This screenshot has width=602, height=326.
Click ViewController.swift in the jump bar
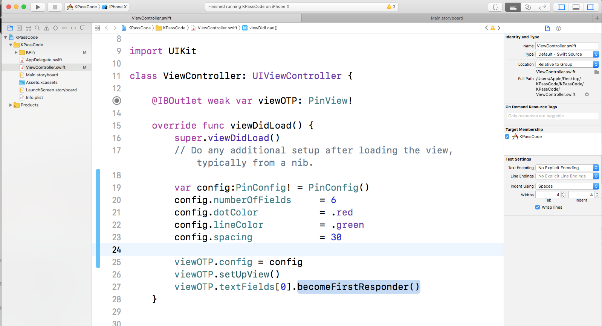(x=214, y=28)
